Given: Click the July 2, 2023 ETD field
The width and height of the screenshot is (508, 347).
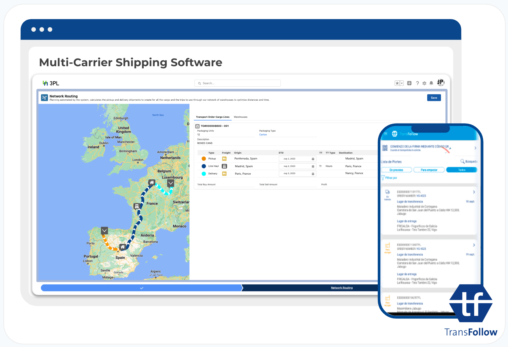Looking at the screenshot, I should (x=297, y=166).
